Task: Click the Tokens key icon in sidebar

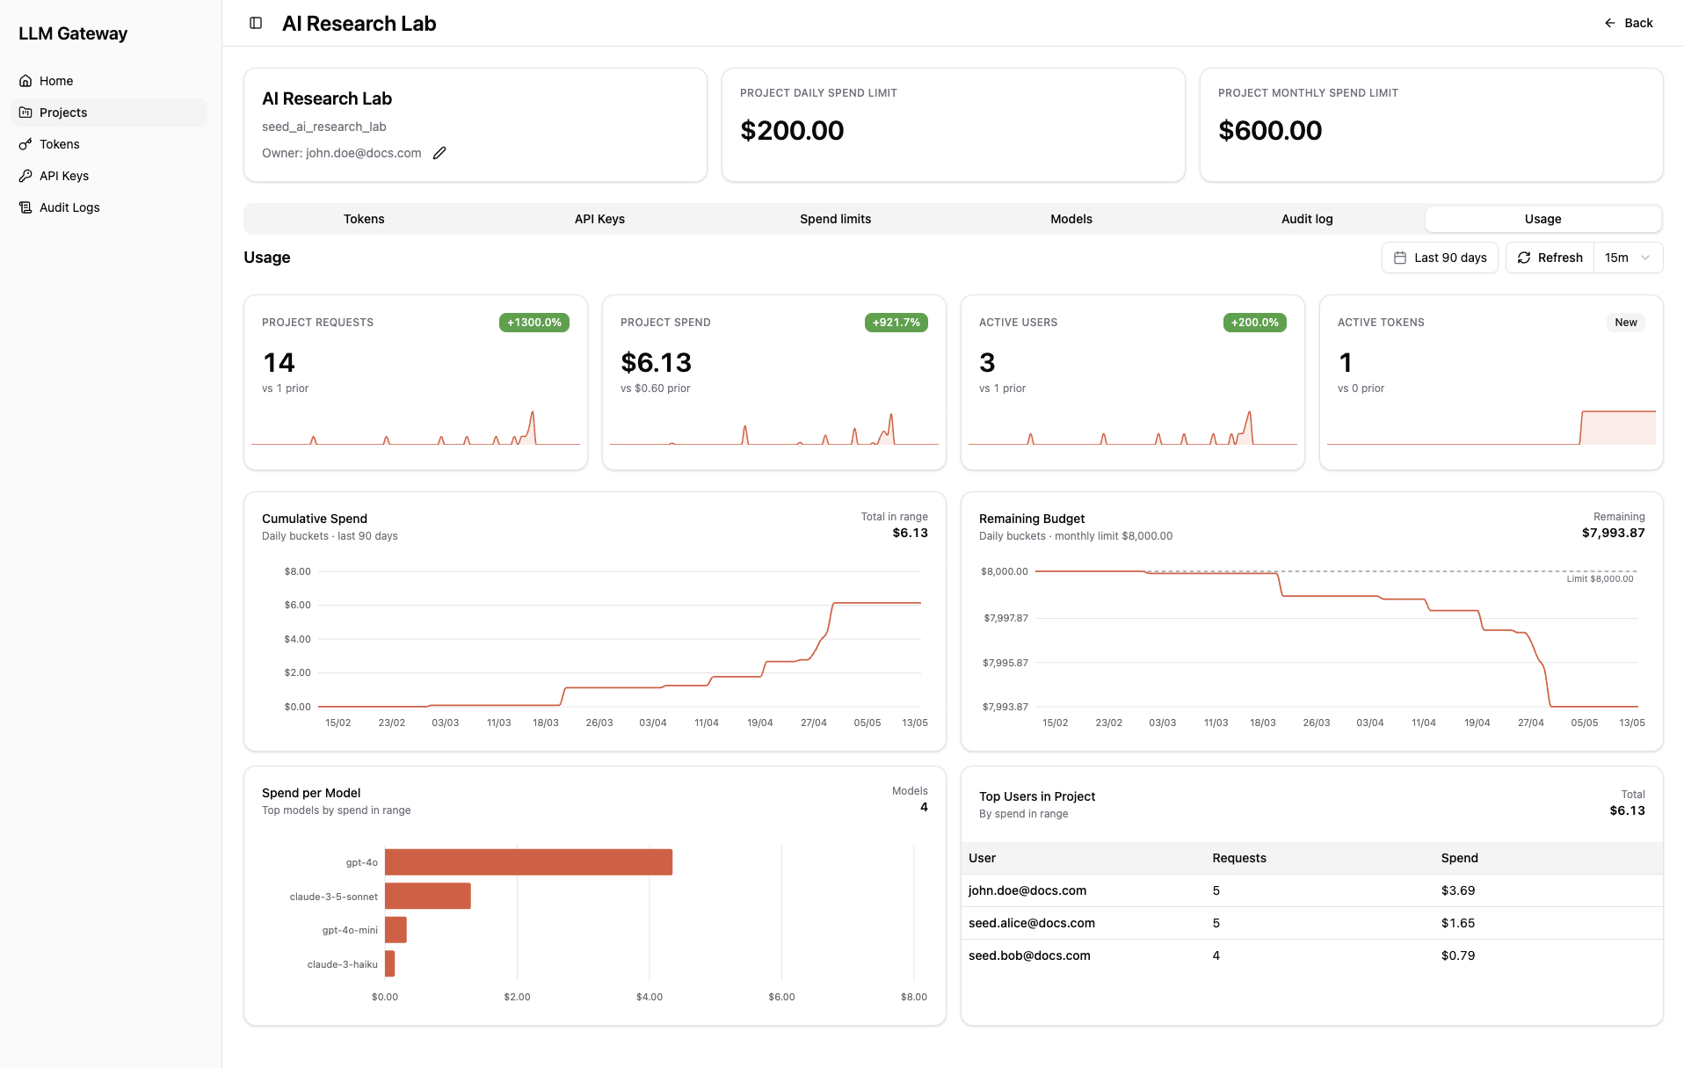Action: coord(25,144)
